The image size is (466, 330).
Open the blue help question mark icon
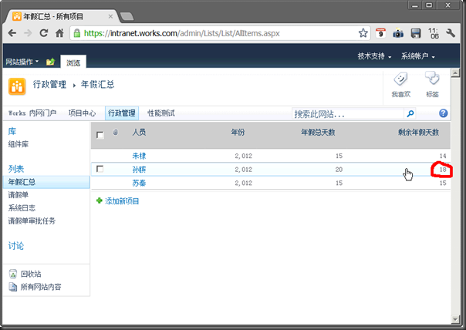(x=443, y=113)
